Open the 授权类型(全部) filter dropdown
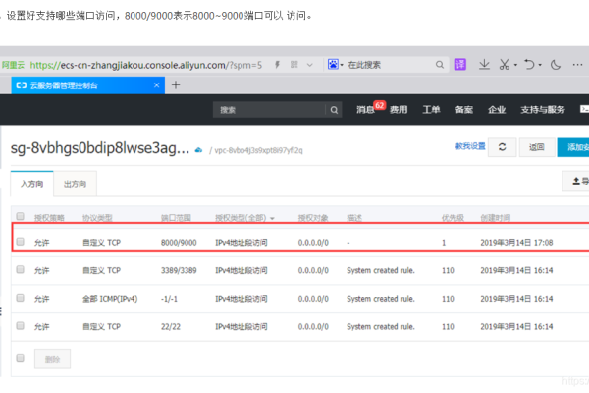 point(244,218)
